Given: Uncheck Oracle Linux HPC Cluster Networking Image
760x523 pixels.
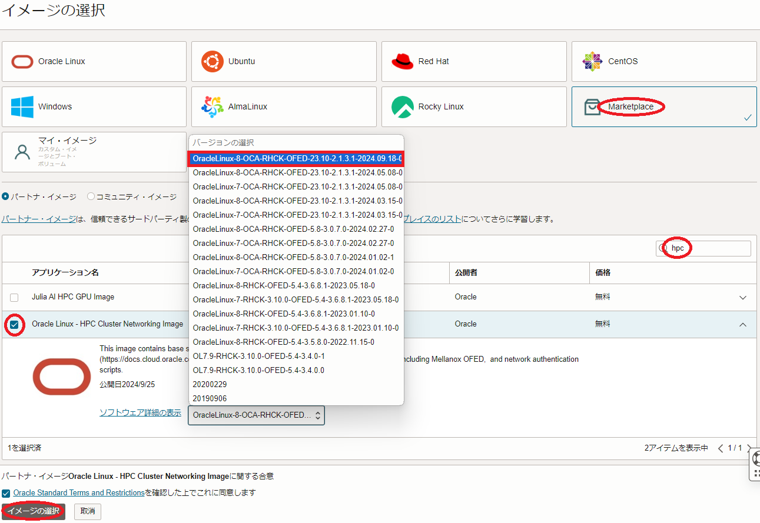Looking at the screenshot, I should point(14,325).
